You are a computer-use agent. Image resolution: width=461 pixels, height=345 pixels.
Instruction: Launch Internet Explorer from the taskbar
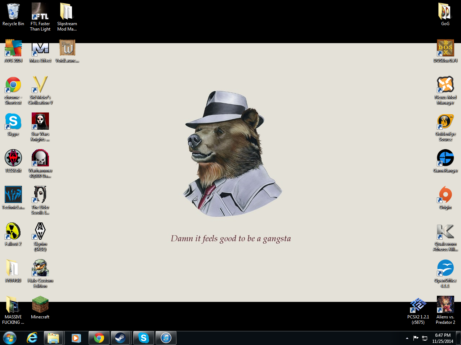(x=32, y=338)
